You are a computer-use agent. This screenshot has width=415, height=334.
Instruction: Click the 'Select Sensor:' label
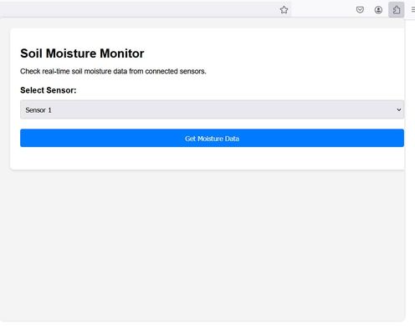tap(49, 90)
